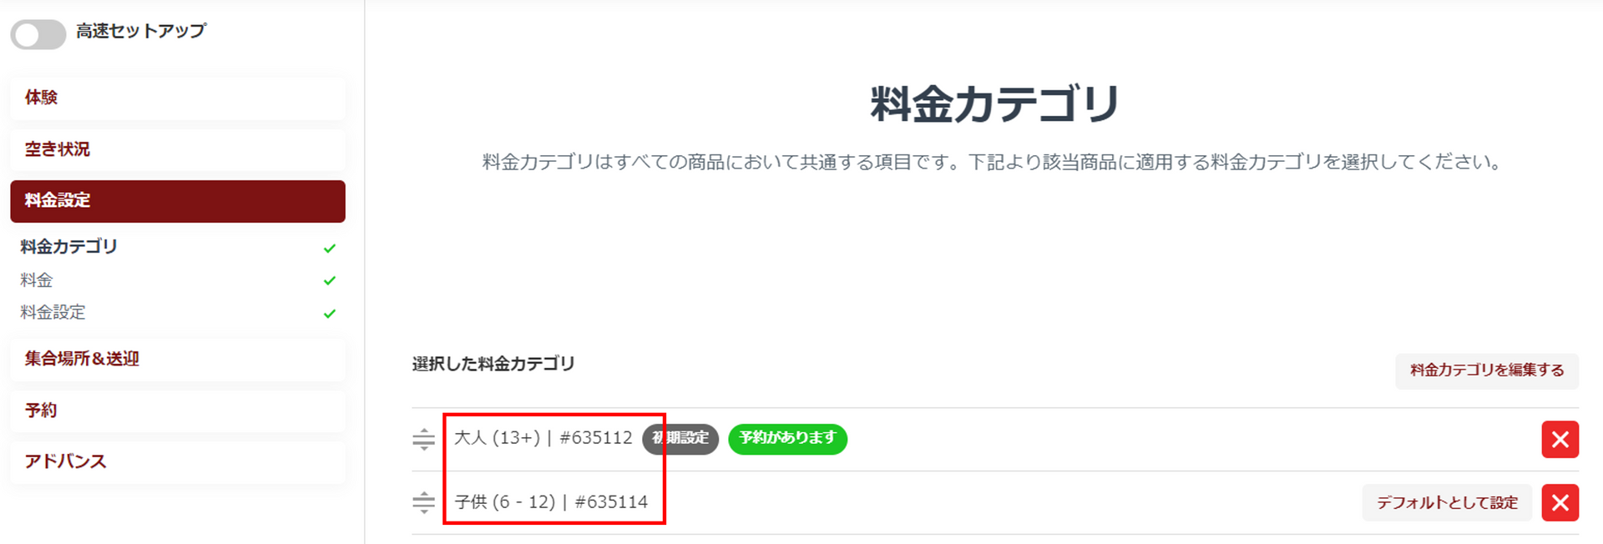Click 料金カテゴリを編集する button
Screen dimensions: 1603x544
[1486, 370]
